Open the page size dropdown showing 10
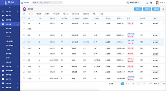 tap(151, 84)
